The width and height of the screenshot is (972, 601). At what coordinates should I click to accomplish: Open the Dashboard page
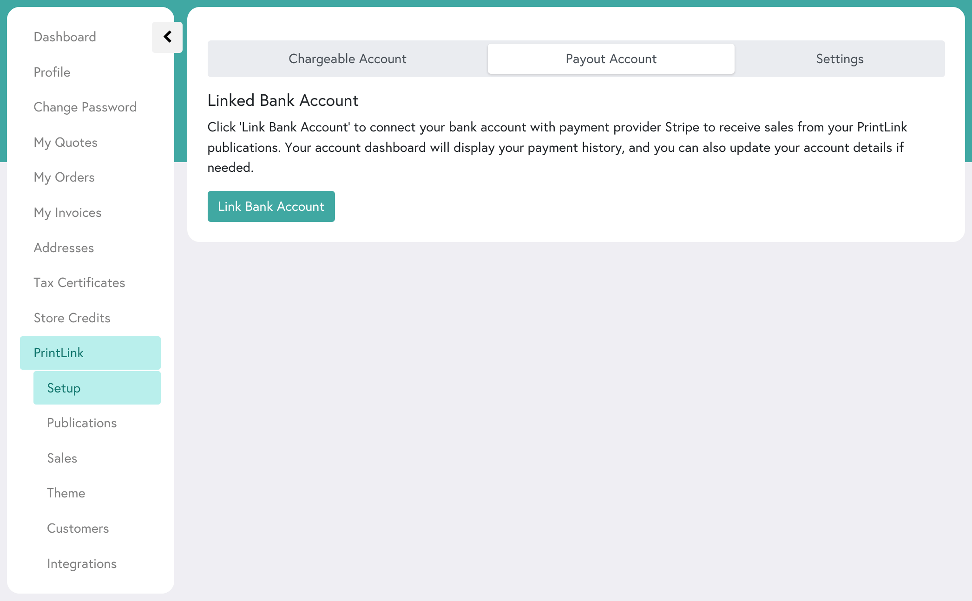[x=65, y=37]
